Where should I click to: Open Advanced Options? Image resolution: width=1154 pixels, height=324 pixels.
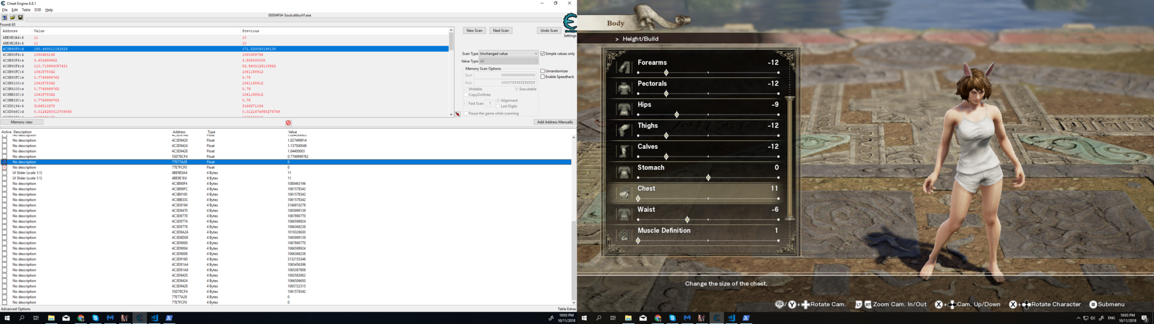point(16,309)
